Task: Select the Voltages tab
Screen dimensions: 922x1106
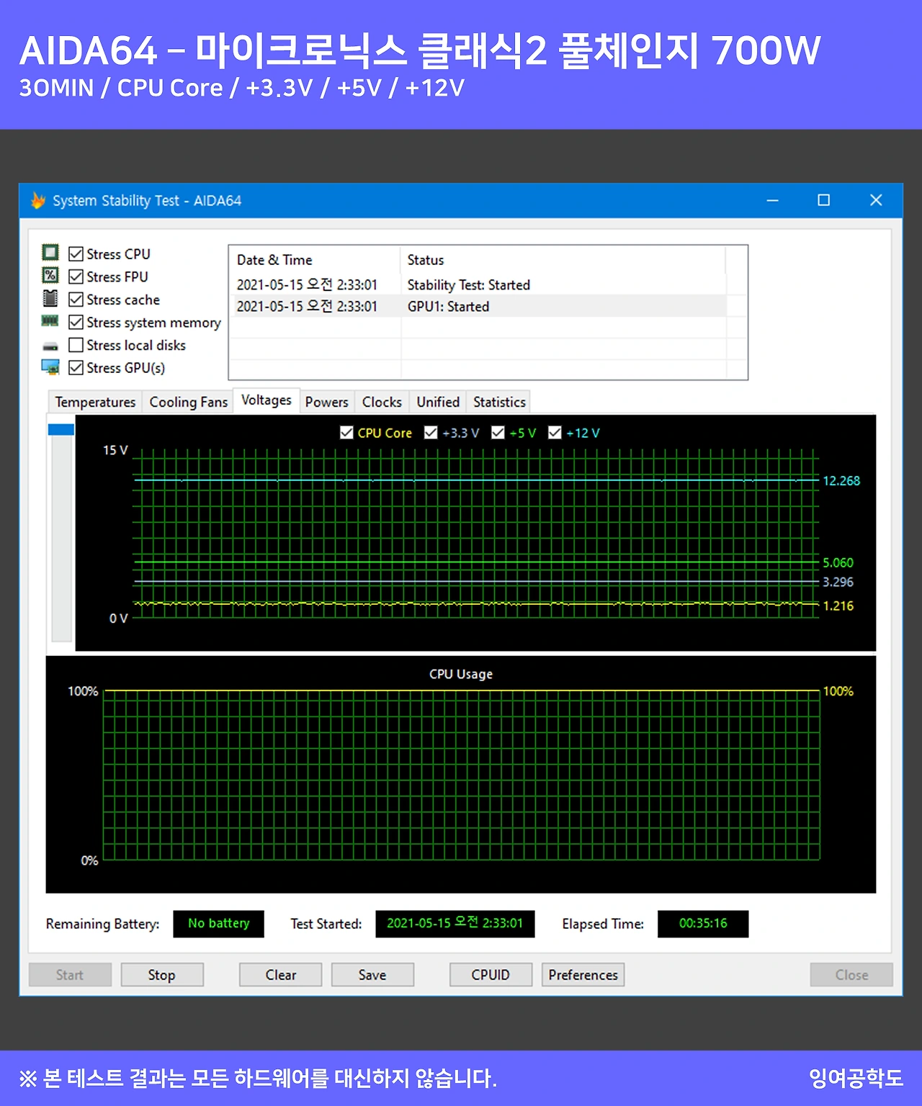Action: tap(267, 400)
